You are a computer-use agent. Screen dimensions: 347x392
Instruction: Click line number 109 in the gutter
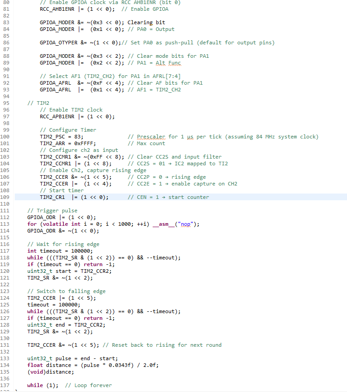click(x=5, y=197)
